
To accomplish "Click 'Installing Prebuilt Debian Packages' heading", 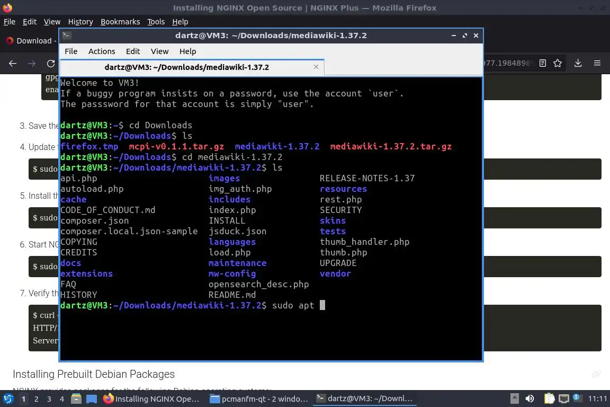I will coord(94,374).
